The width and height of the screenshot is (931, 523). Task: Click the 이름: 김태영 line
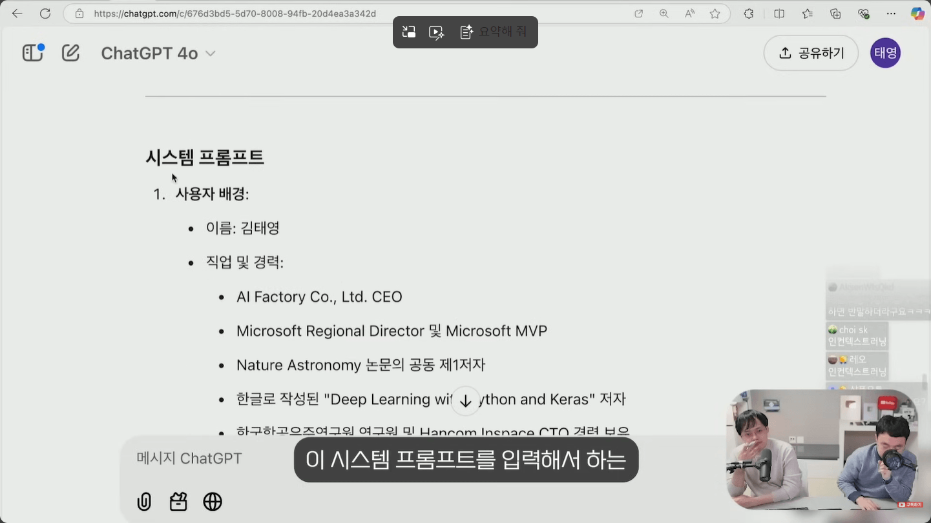(243, 228)
